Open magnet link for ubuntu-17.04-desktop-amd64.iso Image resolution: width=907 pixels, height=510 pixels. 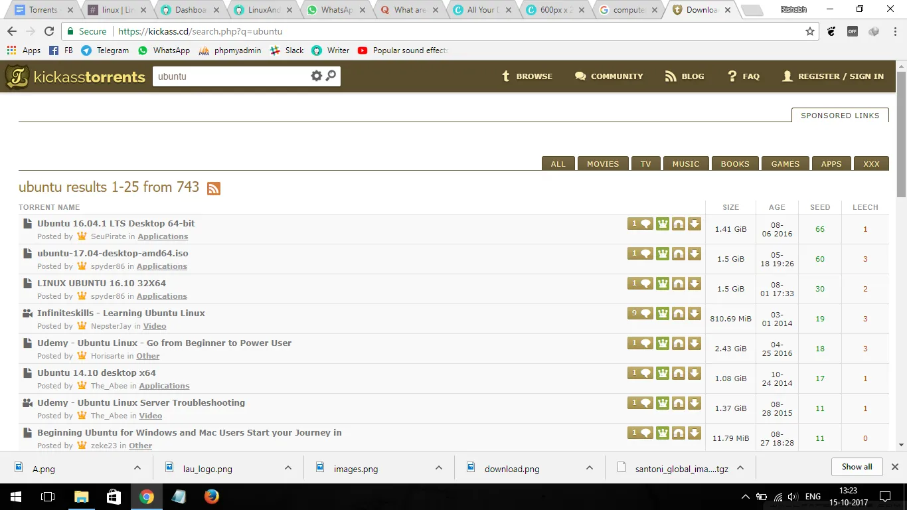tap(678, 253)
